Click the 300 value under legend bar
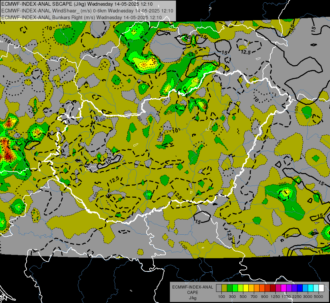Viewport: 330px width, 303px height. pos(232,297)
